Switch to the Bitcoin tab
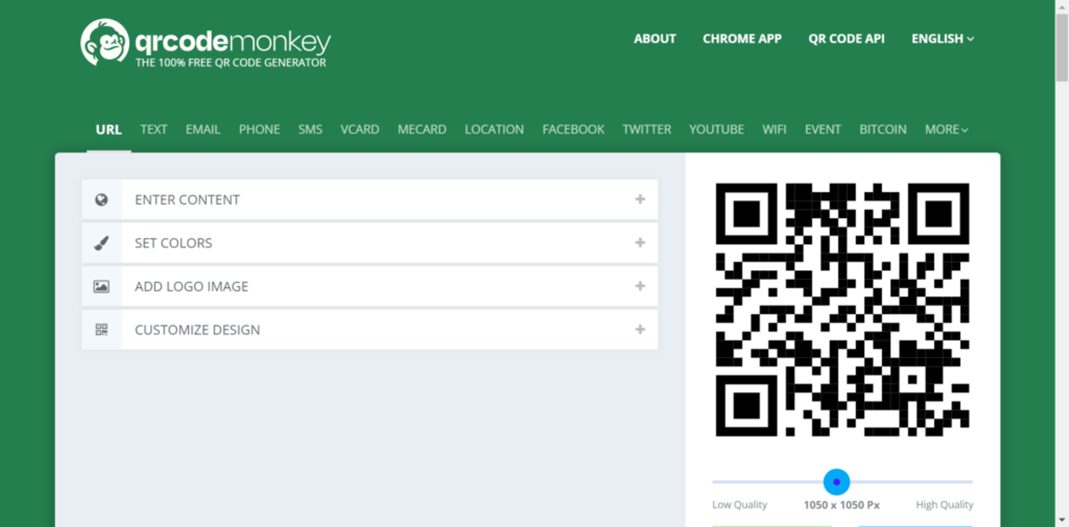This screenshot has height=527, width=1069. coord(883,129)
